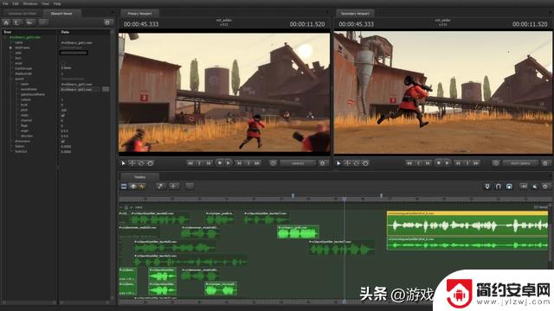Viewport: 554px width, 311px height.
Task: Jump to start in primary viewport transport
Action: (190, 163)
